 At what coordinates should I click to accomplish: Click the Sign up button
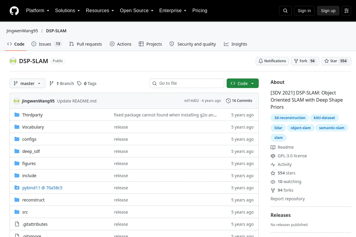point(328,11)
